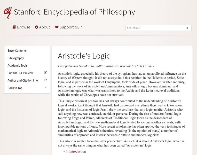Click the Support SEP leaf icon
Screen dimensions: 197x155
(57, 27)
